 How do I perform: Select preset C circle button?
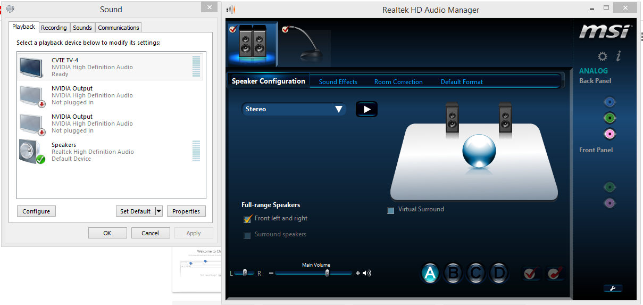pyautogui.click(x=476, y=273)
